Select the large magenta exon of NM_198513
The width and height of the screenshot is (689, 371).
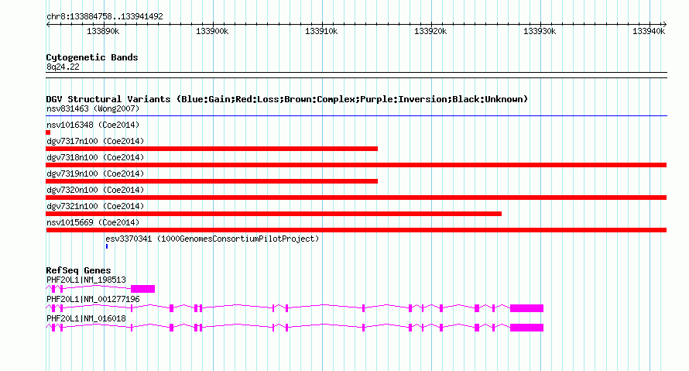142,289
